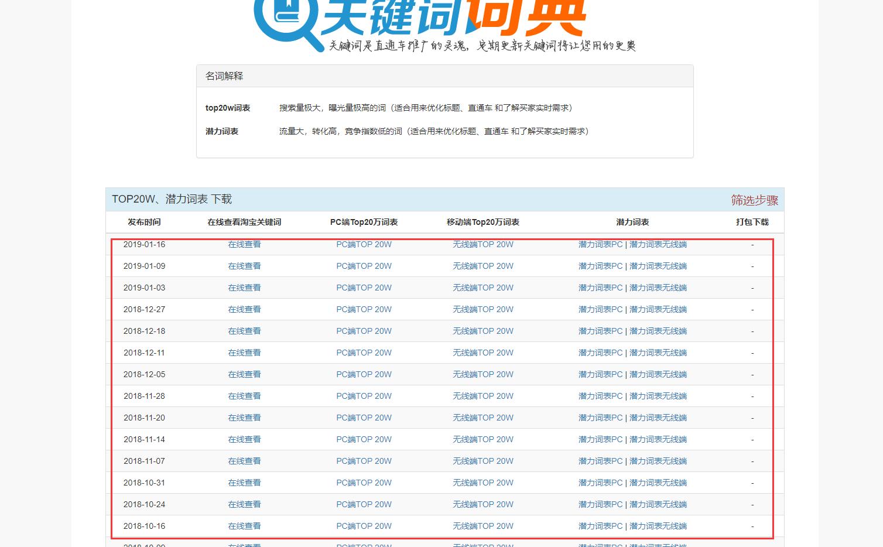This screenshot has width=883, height=547.
Task: Download 无线端TOP 20W for 2019-01-09
Action: click(x=482, y=266)
